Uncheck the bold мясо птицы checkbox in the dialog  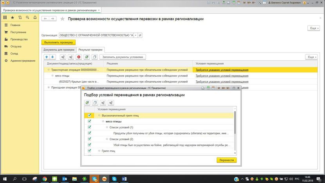tap(89, 121)
